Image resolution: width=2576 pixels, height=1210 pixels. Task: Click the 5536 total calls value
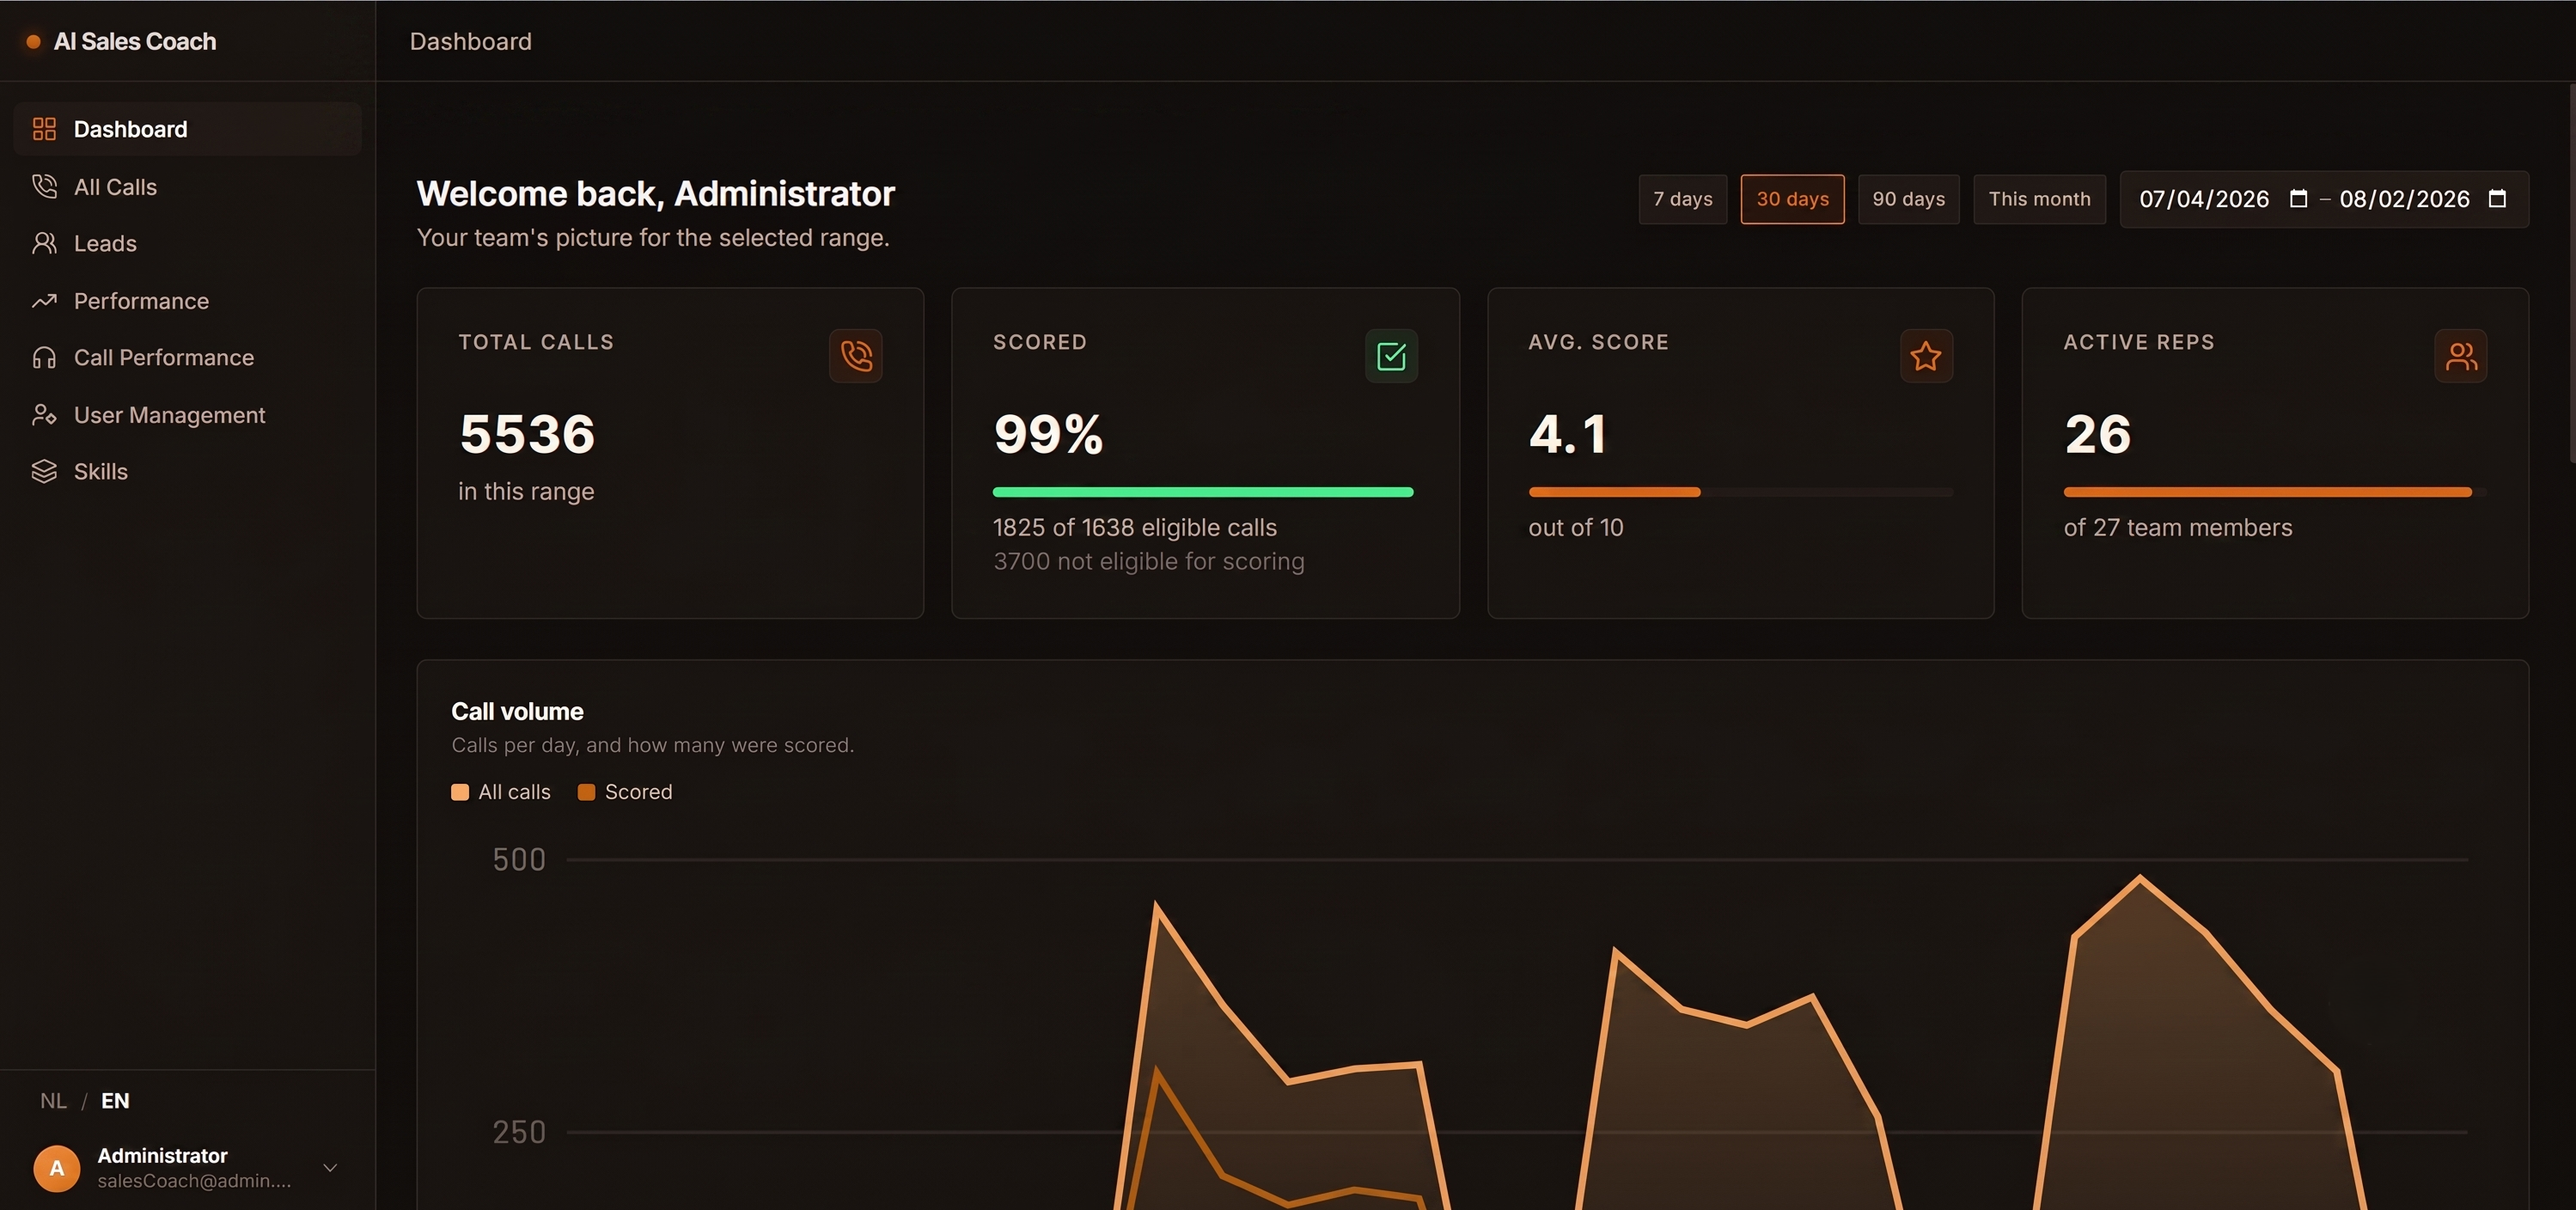point(527,434)
